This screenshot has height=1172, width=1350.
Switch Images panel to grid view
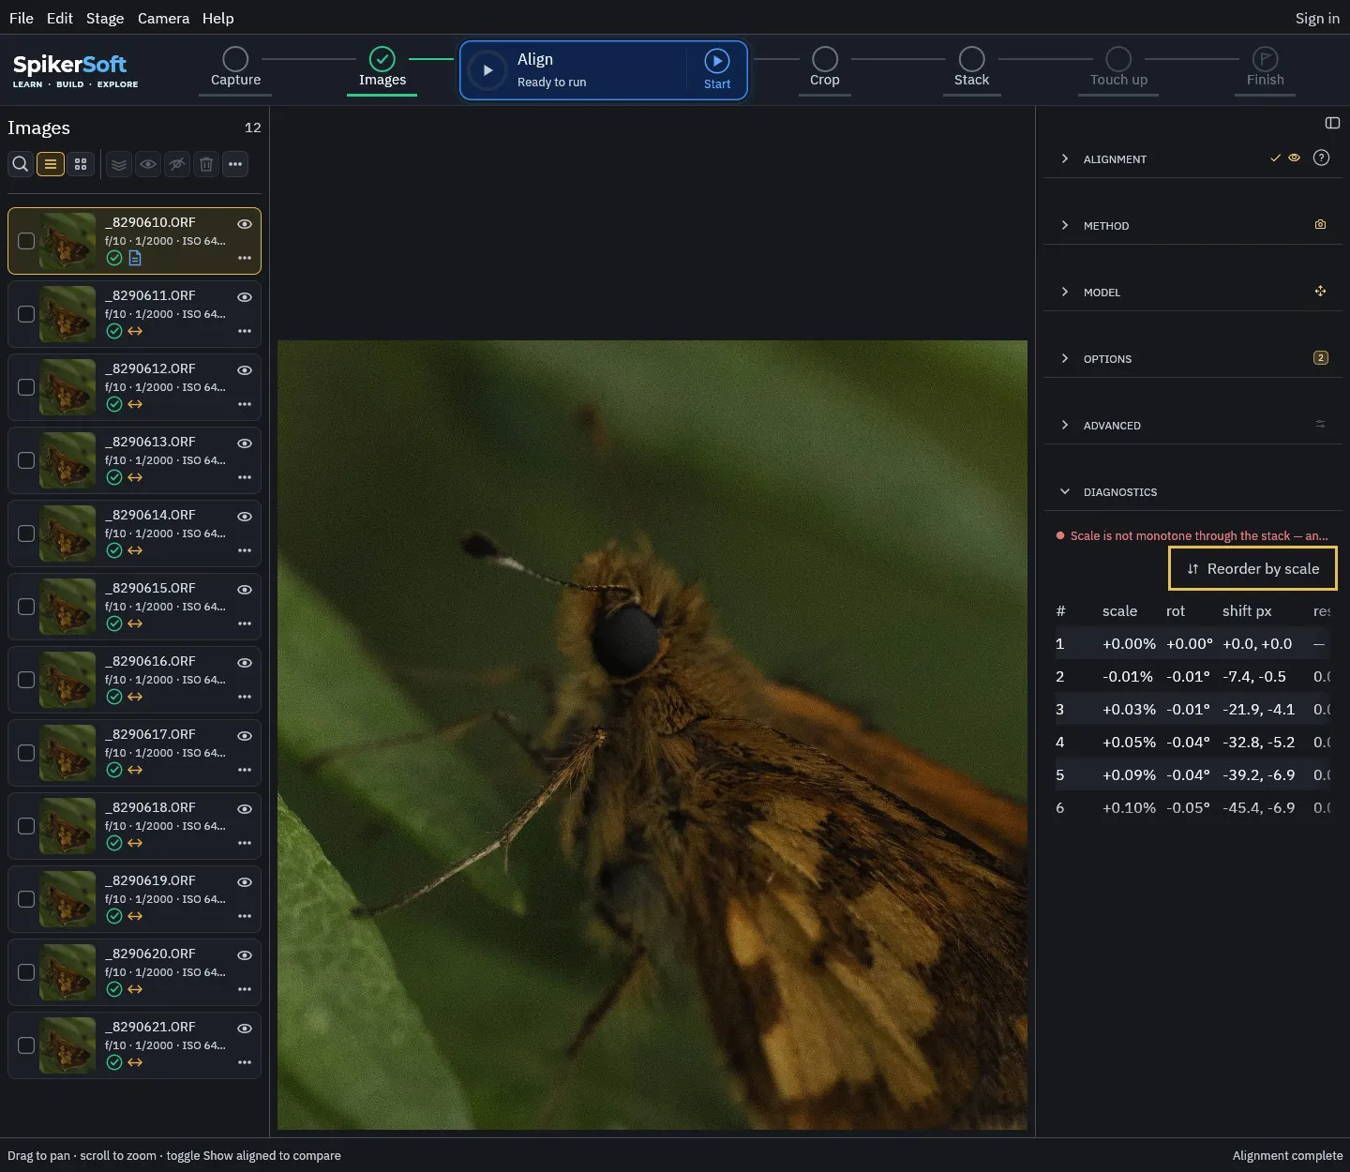81,164
